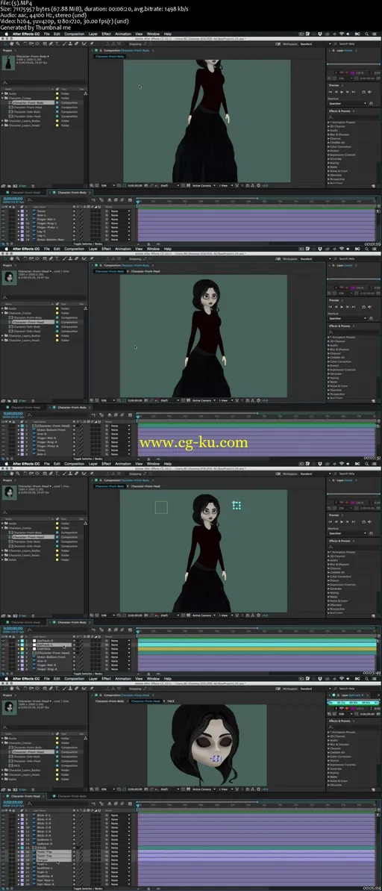Image resolution: width=382 pixels, height=891 pixels.
Task: Click Last Frame button in frame 00:01:16 Preview panel
Action: coord(353,91)
